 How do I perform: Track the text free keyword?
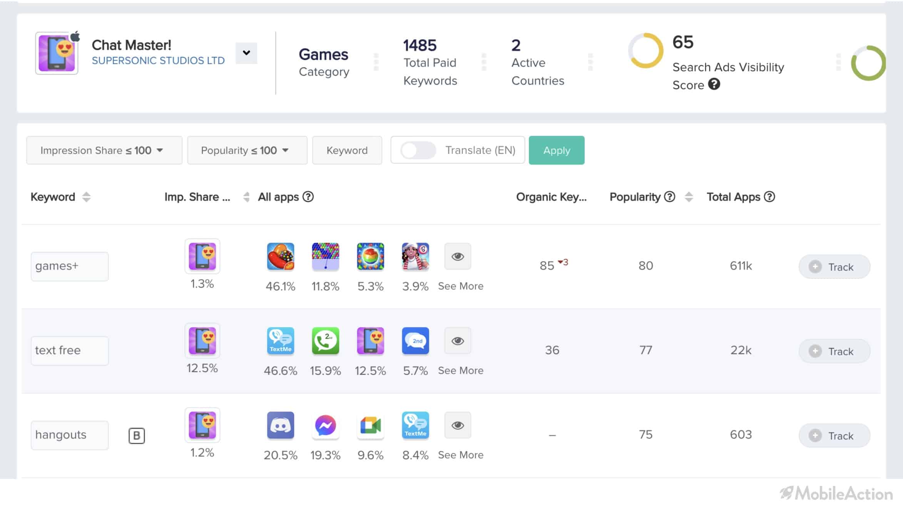coord(834,351)
